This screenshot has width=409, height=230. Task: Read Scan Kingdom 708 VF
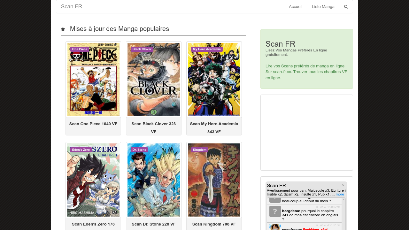pos(214,224)
